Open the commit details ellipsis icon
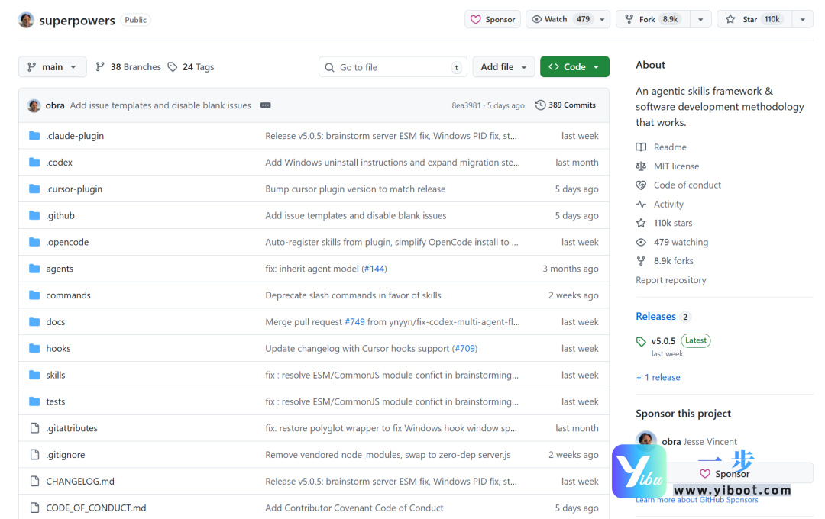 click(265, 105)
